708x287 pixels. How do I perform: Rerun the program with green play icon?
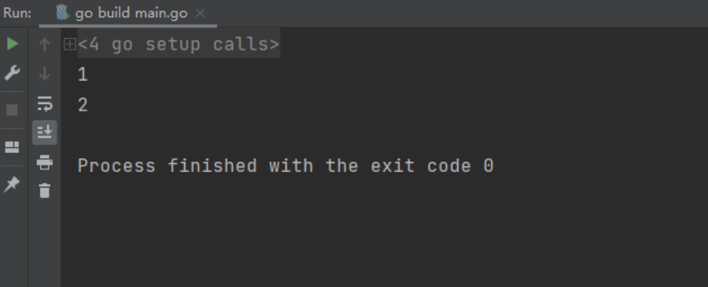[13, 44]
